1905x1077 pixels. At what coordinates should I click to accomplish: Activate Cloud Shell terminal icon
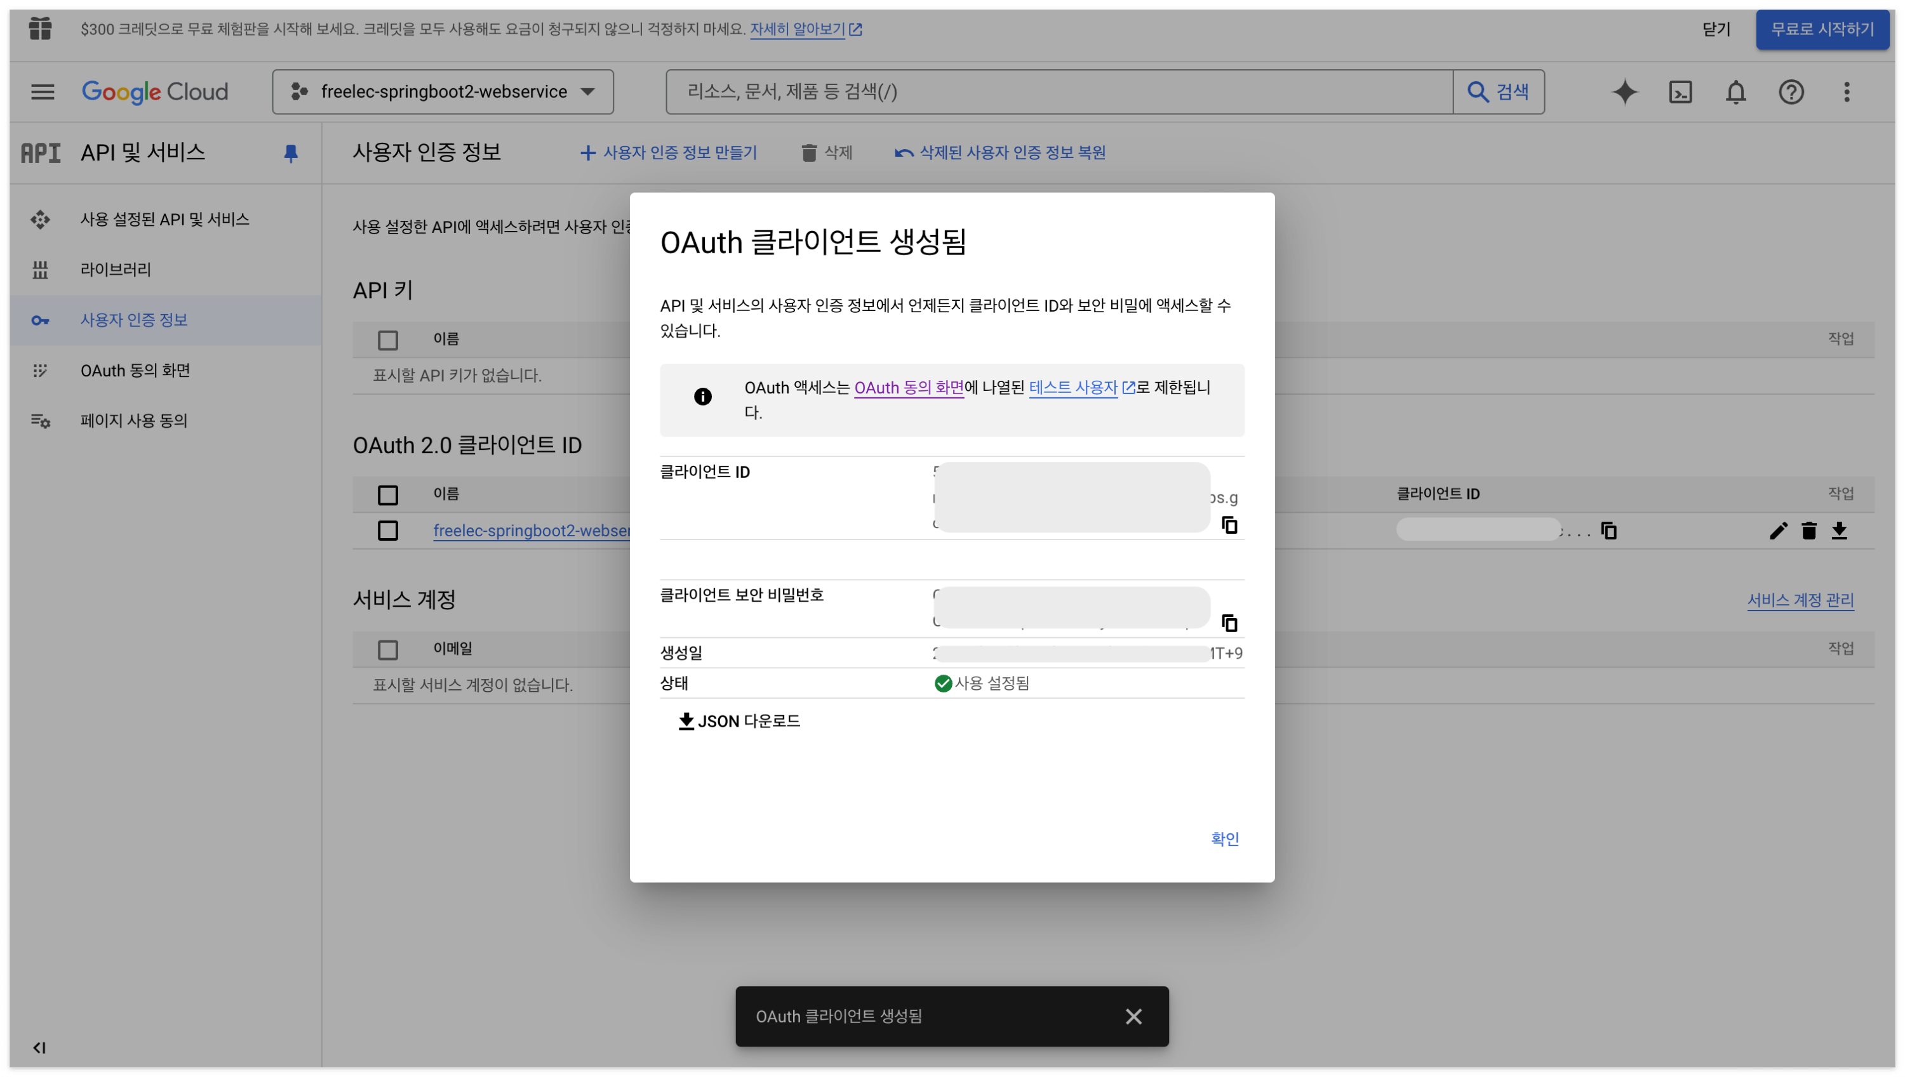(1680, 92)
